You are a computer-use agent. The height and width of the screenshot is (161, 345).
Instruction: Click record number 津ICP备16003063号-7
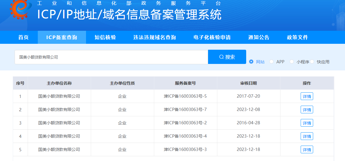click(x=185, y=110)
